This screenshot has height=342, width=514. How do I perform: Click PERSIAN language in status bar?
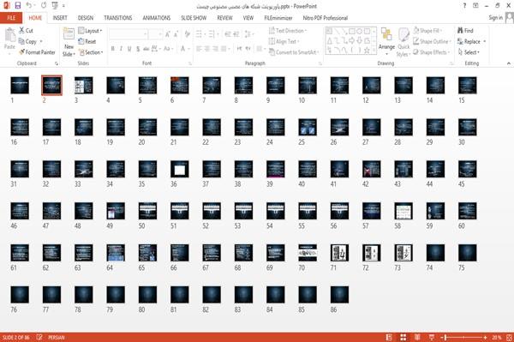coord(57,337)
